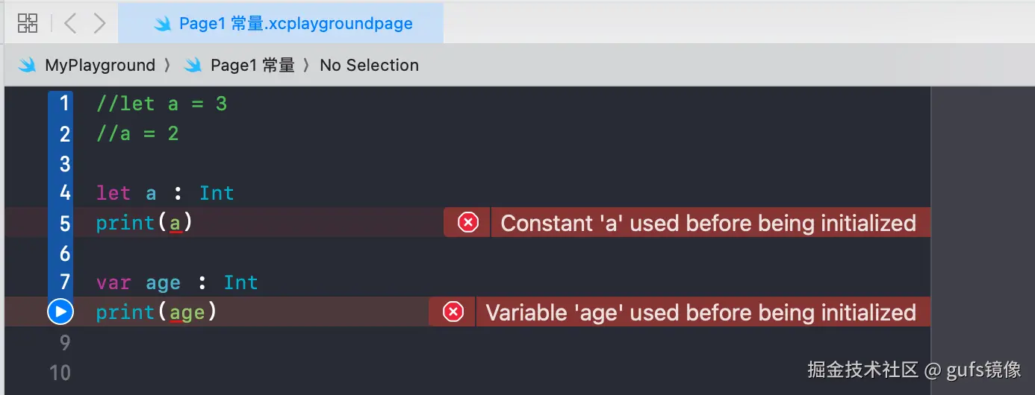Click the MyPlayground Swift breadcrumb icon
Screen dimensions: 1035x395
coord(28,66)
